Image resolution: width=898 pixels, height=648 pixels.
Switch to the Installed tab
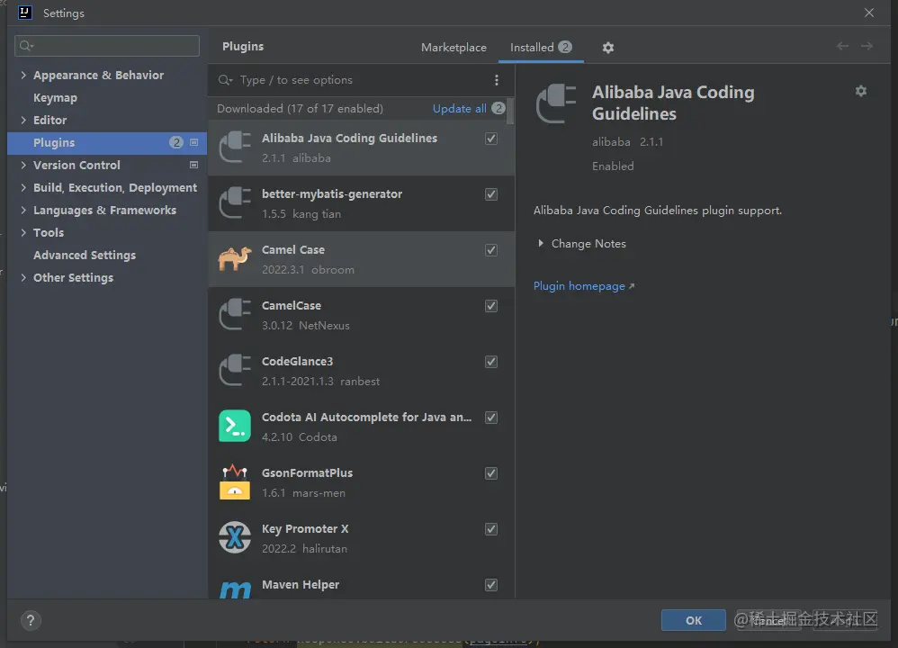[x=541, y=48]
